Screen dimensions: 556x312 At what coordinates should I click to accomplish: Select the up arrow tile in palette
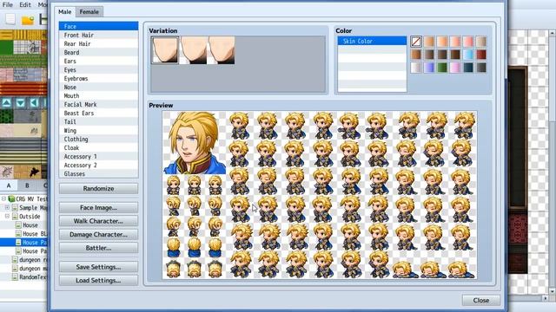(x=7, y=103)
